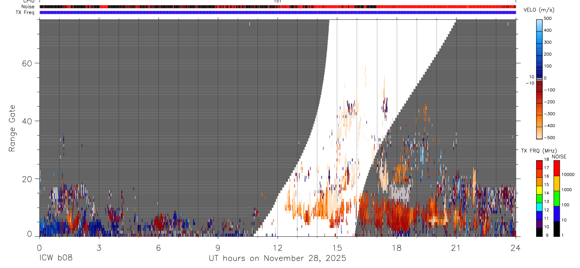Click the "3" hour tick on x-axis

(x=99, y=248)
